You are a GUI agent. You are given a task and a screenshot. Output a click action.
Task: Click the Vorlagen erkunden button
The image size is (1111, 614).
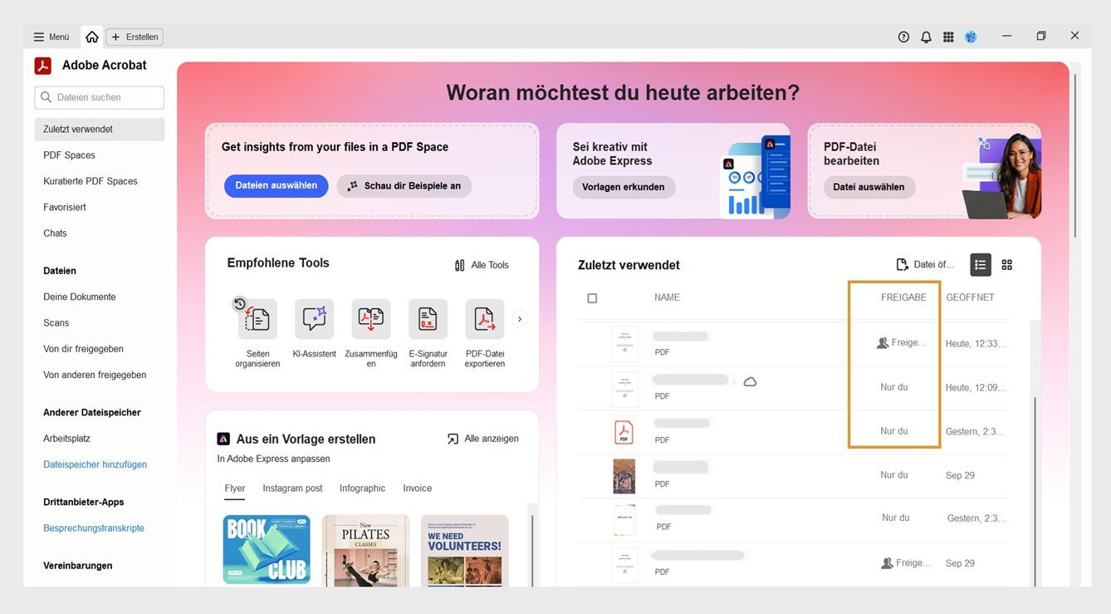623,187
